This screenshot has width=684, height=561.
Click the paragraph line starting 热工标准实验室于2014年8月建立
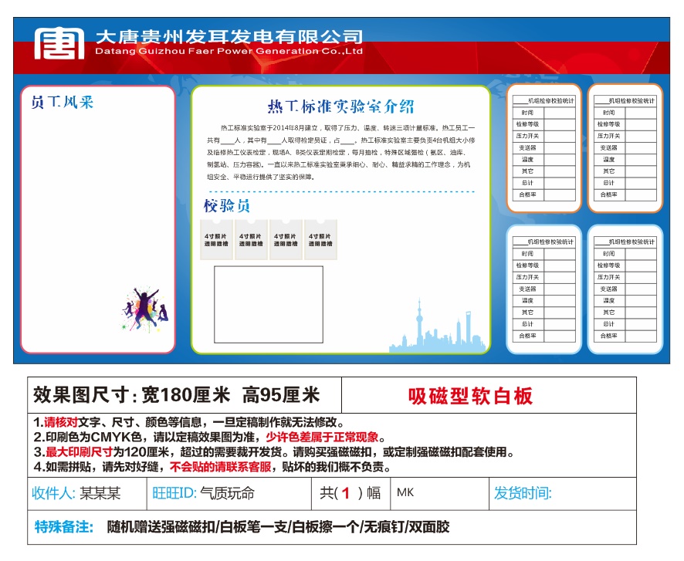347,128
